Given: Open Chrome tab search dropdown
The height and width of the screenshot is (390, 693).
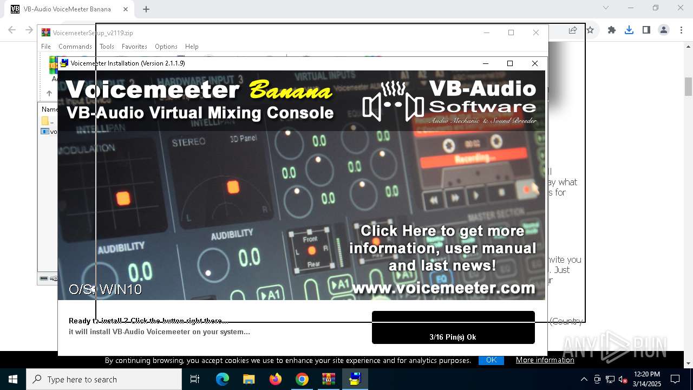Looking at the screenshot, I should tap(606, 8).
